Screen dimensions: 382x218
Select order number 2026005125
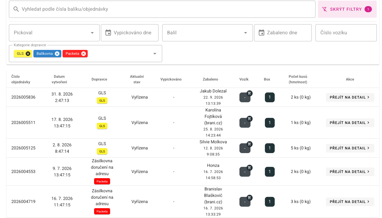23,148
